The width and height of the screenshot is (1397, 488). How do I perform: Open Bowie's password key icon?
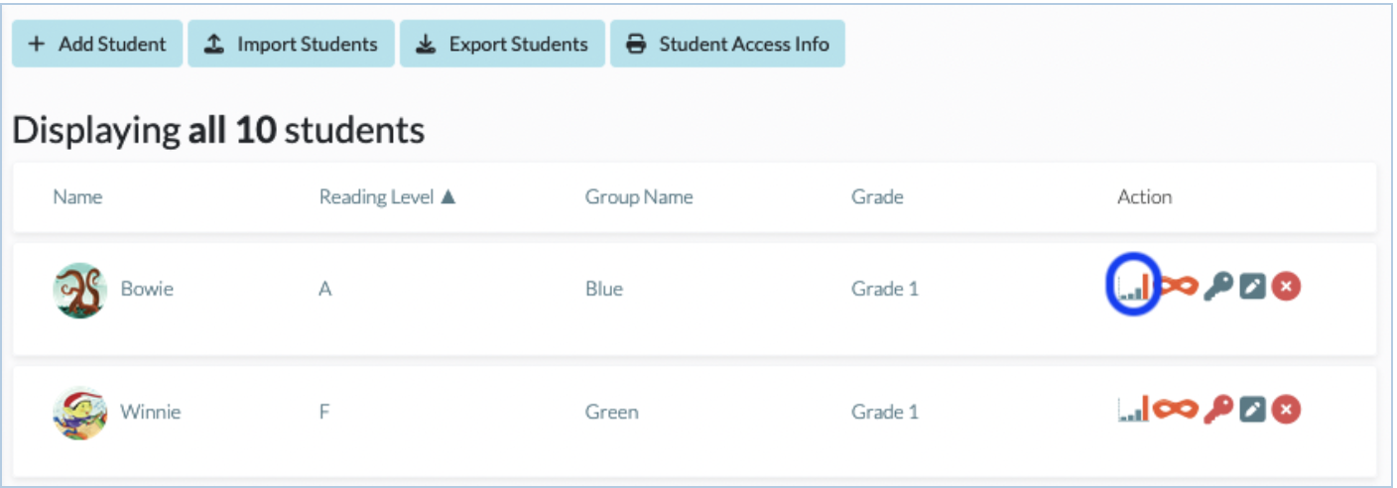click(1216, 287)
